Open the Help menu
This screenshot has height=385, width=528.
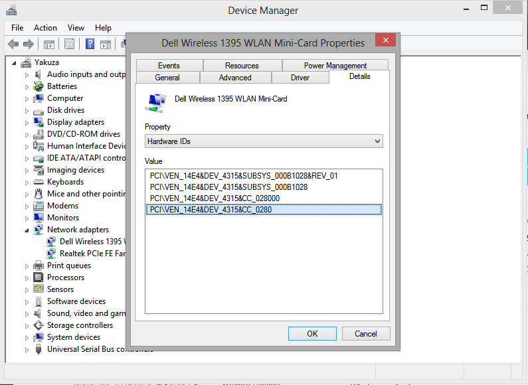pyautogui.click(x=103, y=28)
